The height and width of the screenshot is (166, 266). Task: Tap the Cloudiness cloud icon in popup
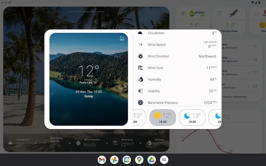click(140, 33)
